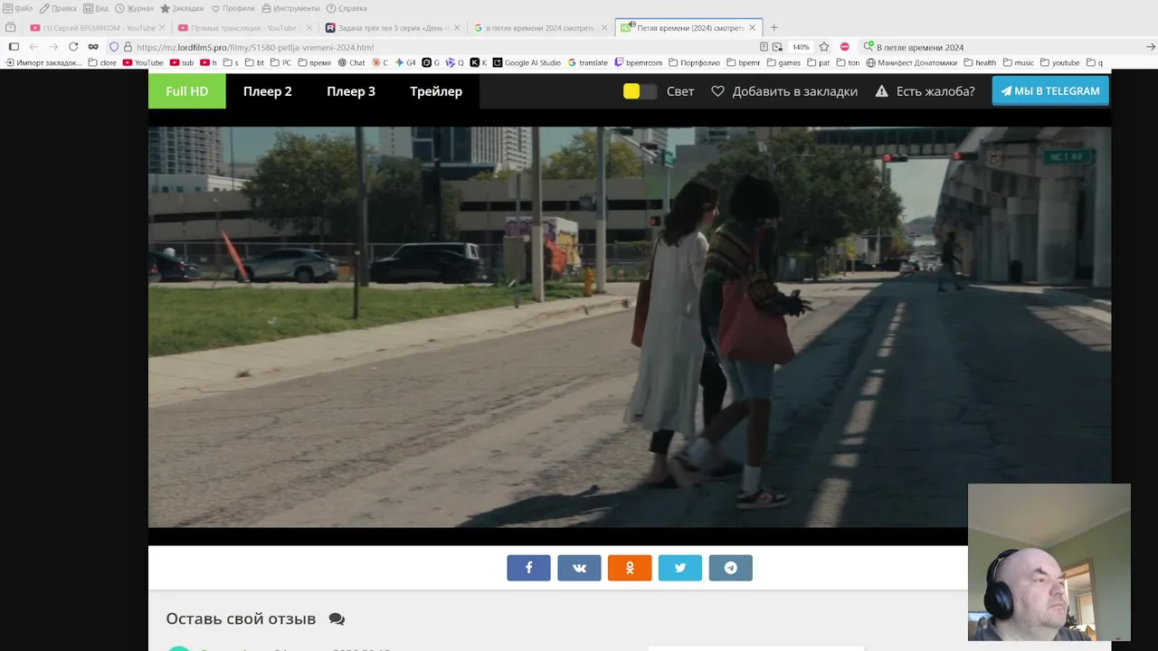Open the Вид menu

[x=96, y=8]
